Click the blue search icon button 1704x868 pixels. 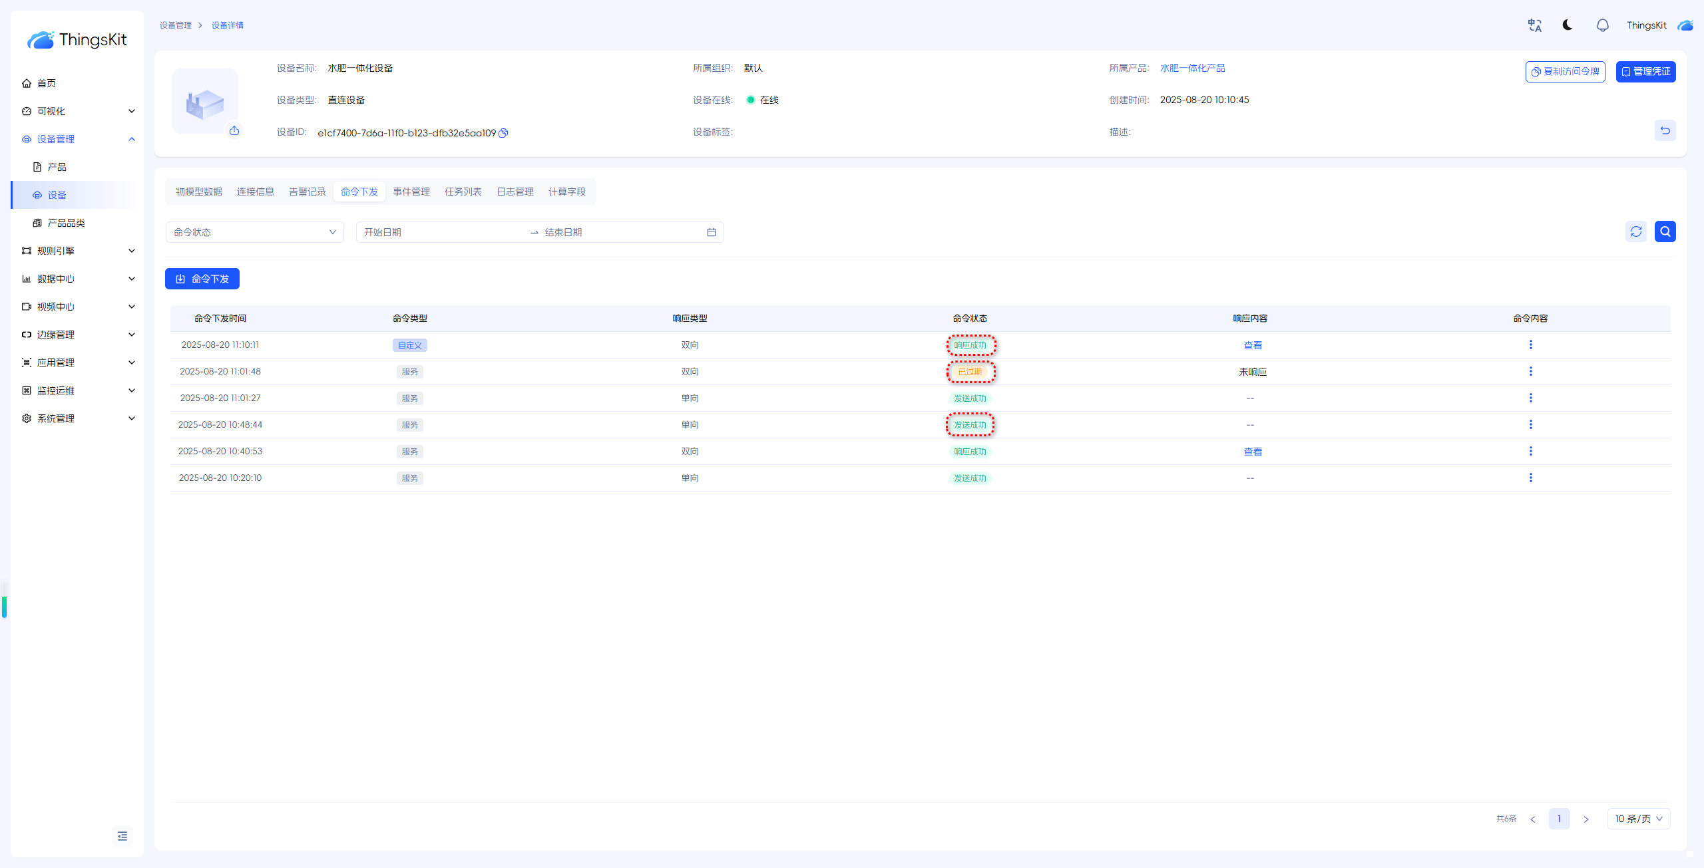(x=1665, y=231)
